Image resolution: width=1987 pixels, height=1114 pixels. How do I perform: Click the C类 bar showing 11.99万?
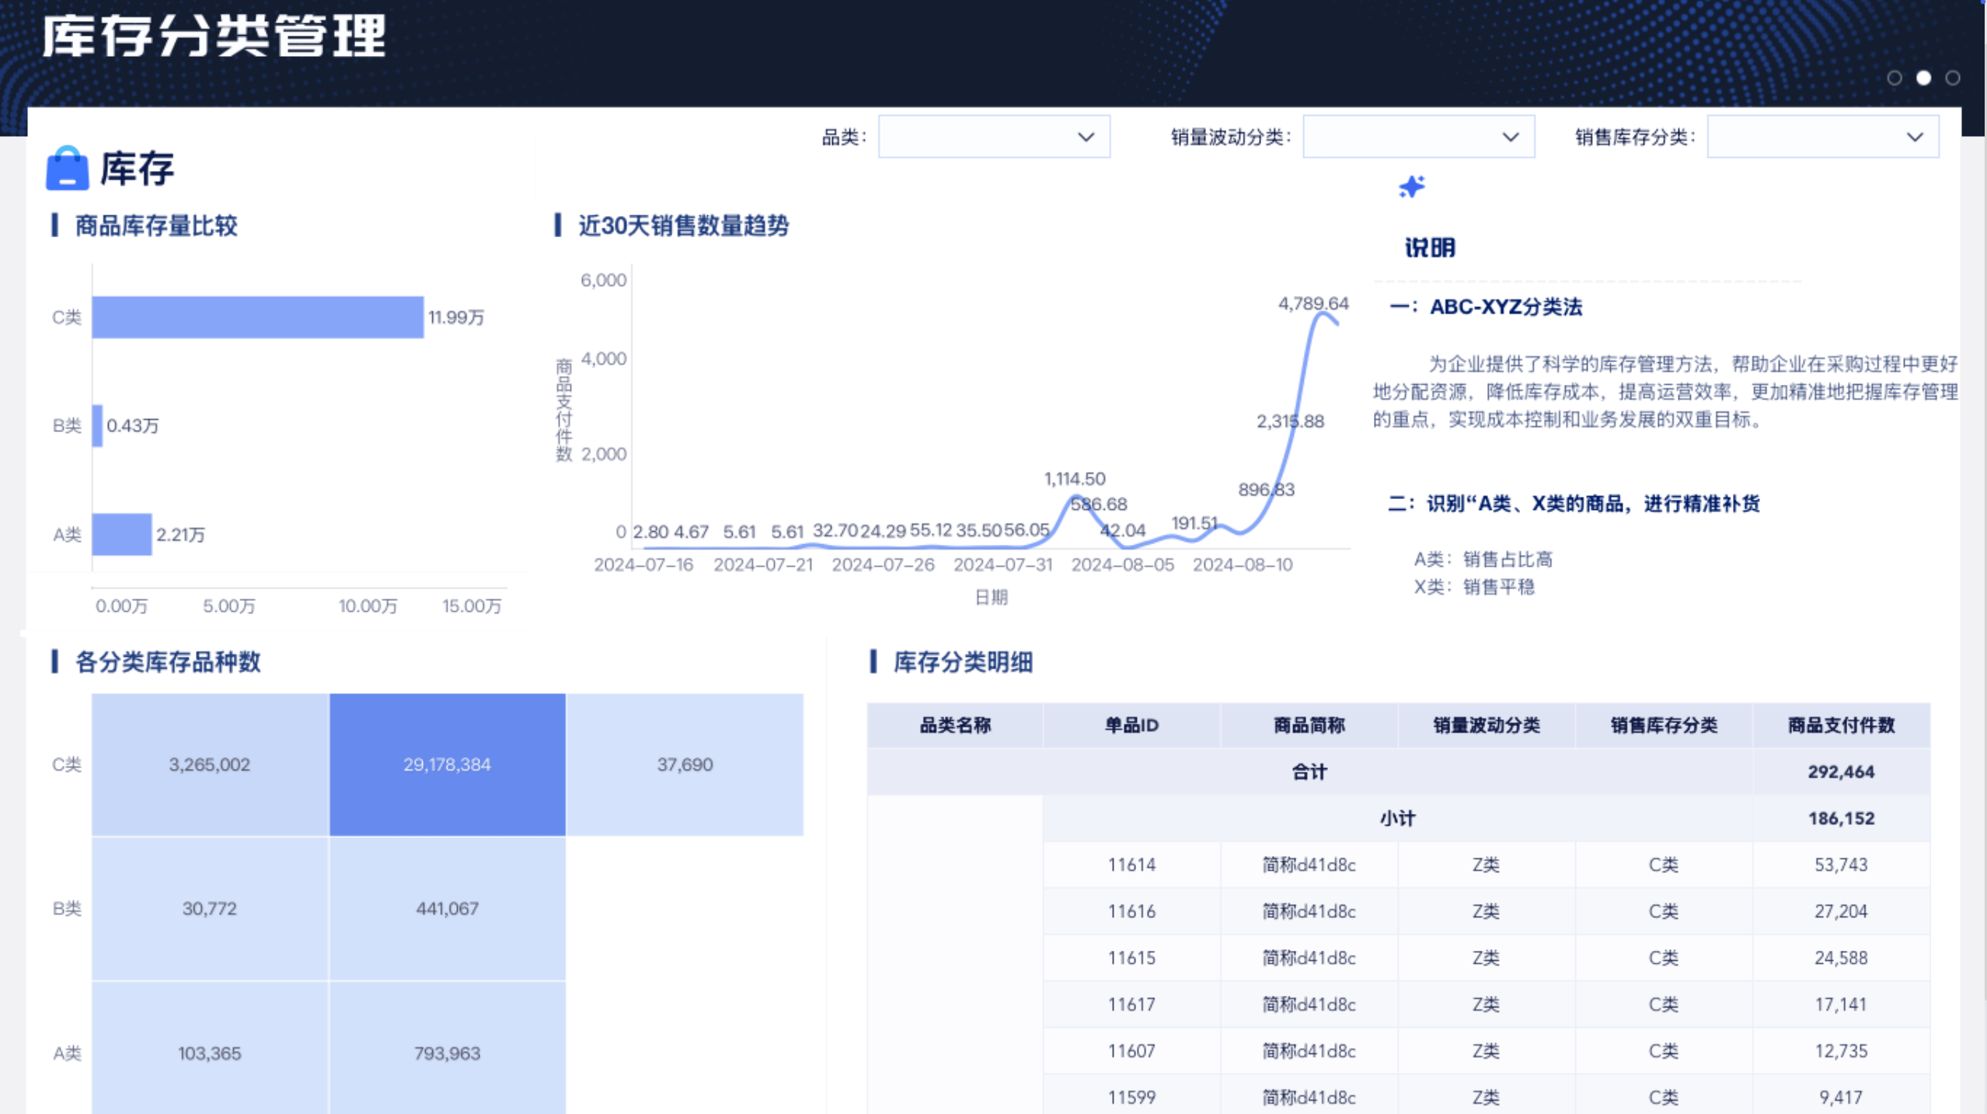pos(257,317)
